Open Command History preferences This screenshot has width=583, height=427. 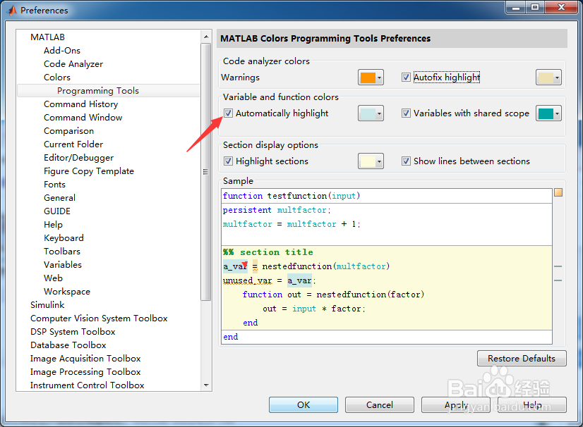coord(80,104)
